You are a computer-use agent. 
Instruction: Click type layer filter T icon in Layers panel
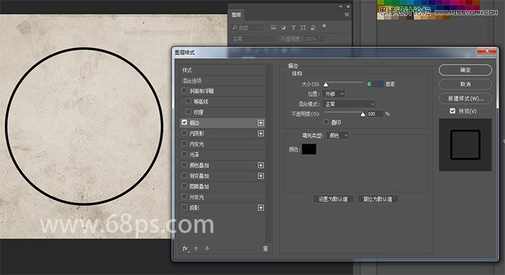tap(293, 28)
